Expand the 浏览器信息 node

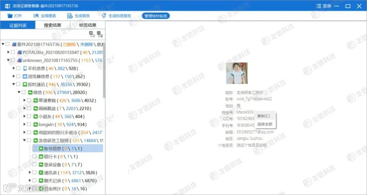(x=14, y=76)
